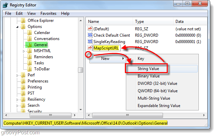This screenshot has height=136, width=217.
Task: Click the SingleKeyReading DWORD icon
Action: pyautogui.click(x=90, y=41)
